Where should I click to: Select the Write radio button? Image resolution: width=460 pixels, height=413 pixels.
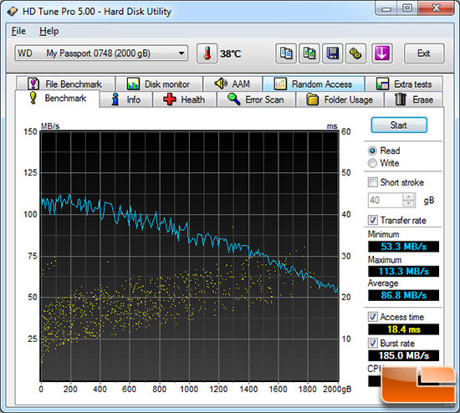pyautogui.click(x=372, y=163)
